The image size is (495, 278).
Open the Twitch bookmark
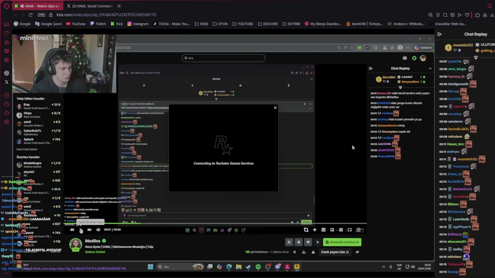(98, 24)
